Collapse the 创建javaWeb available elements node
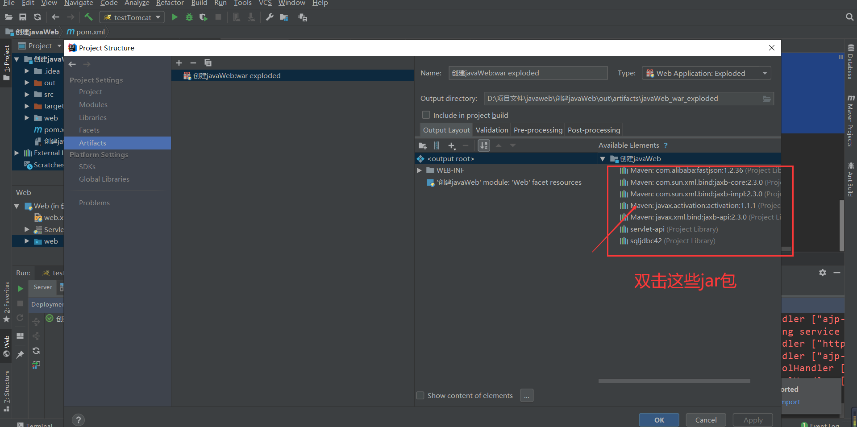This screenshot has width=857, height=427. (603, 159)
